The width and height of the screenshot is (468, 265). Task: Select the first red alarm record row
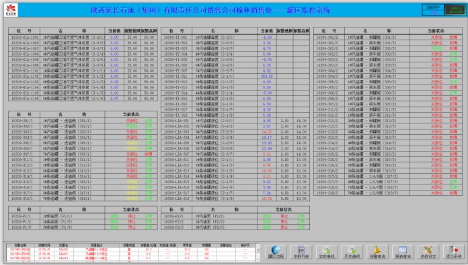point(131,250)
